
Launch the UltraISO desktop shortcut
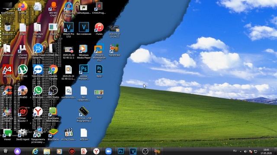pyautogui.click(x=23, y=92)
